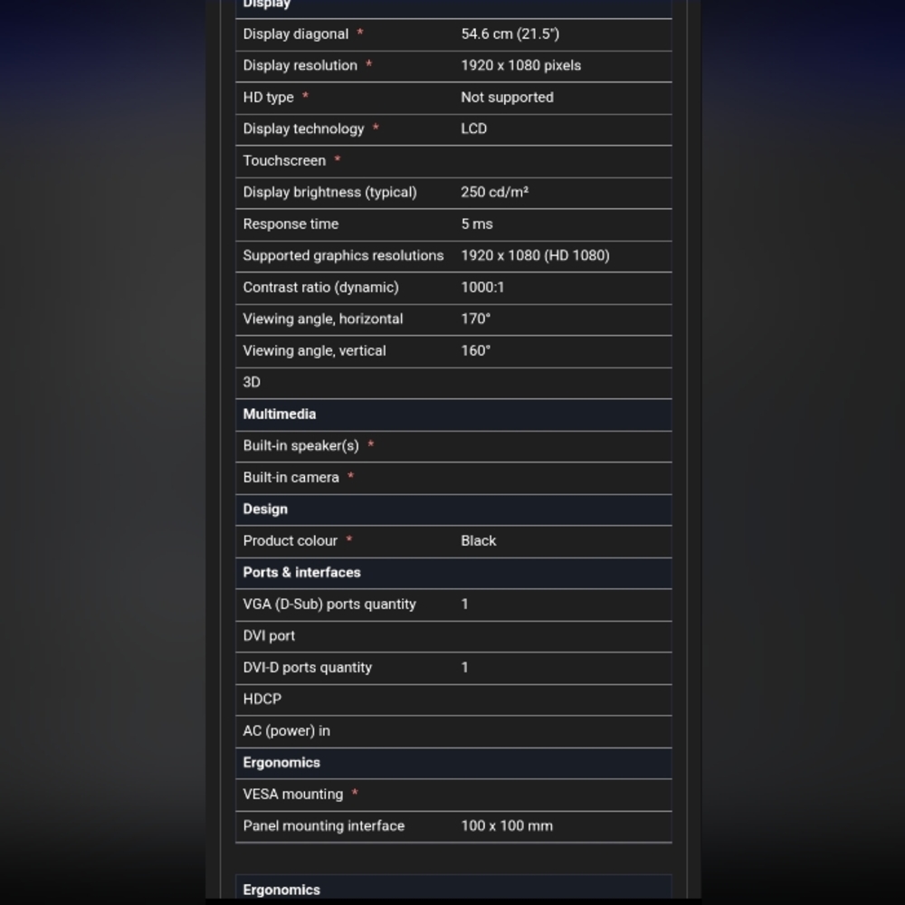
Task: Click red asterisk next to Display diagonal
Action: 360,33
